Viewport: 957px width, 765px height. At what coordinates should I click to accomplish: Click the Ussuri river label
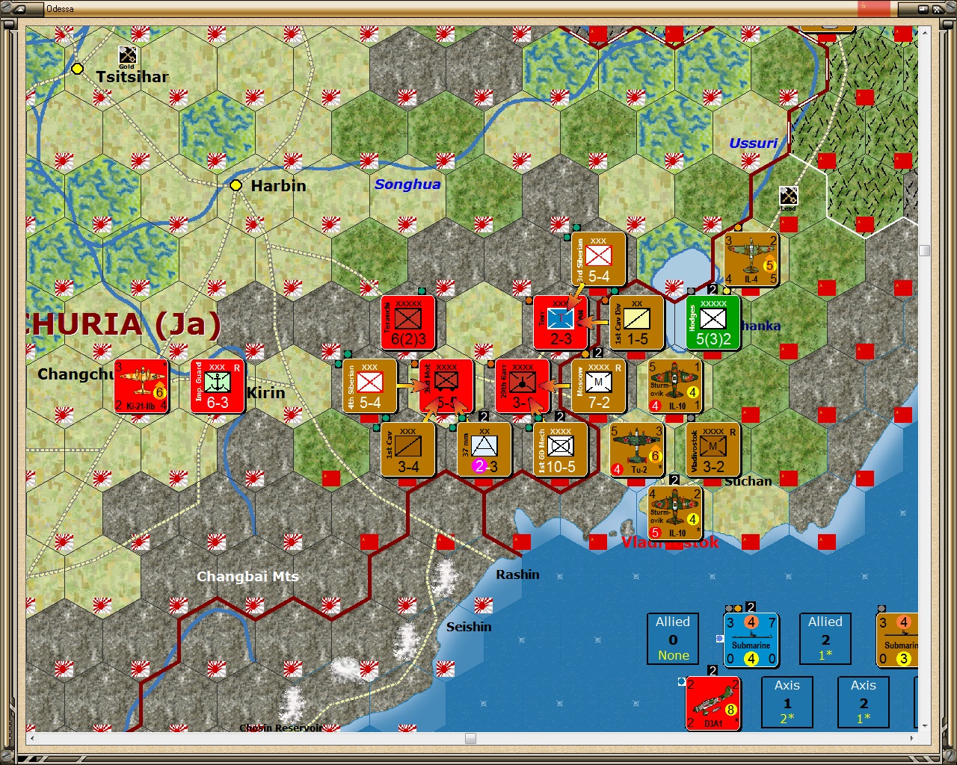754,143
